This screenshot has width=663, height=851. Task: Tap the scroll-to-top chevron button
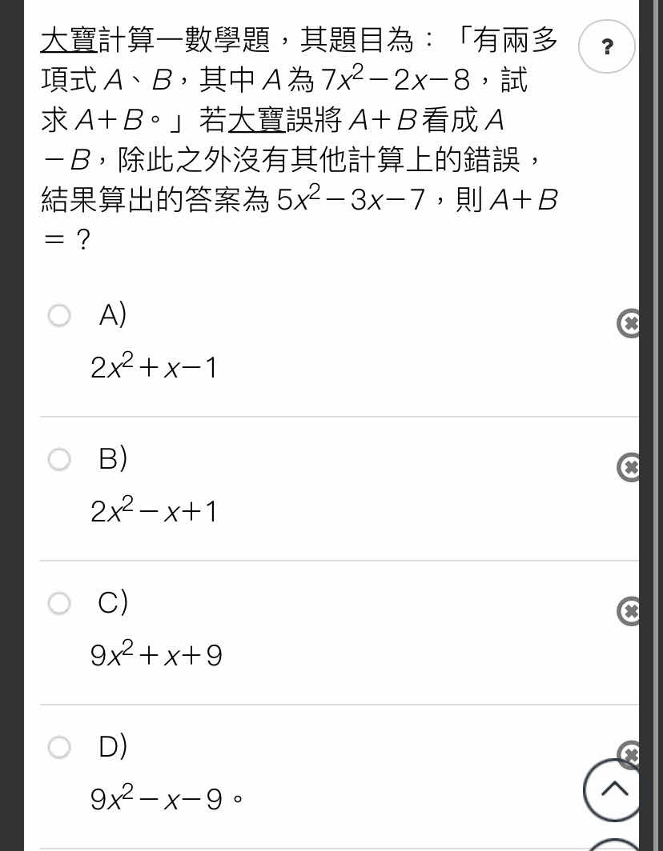pyautogui.click(x=614, y=789)
